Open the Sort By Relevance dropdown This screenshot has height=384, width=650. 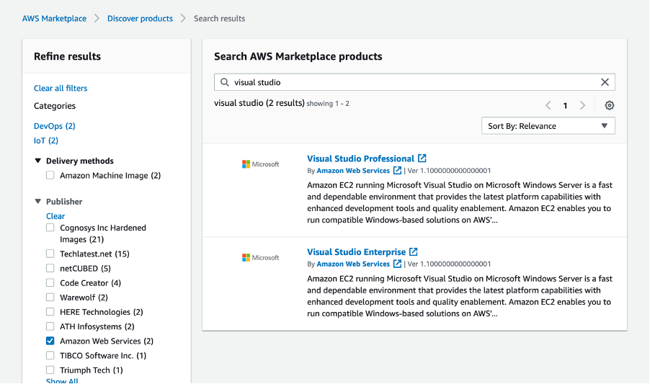pos(548,126)
